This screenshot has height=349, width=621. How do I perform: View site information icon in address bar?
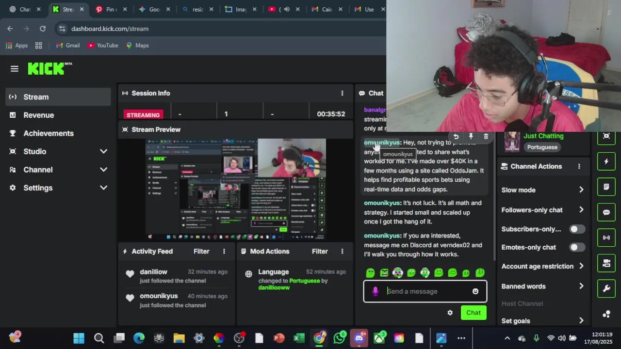(62, 29)
